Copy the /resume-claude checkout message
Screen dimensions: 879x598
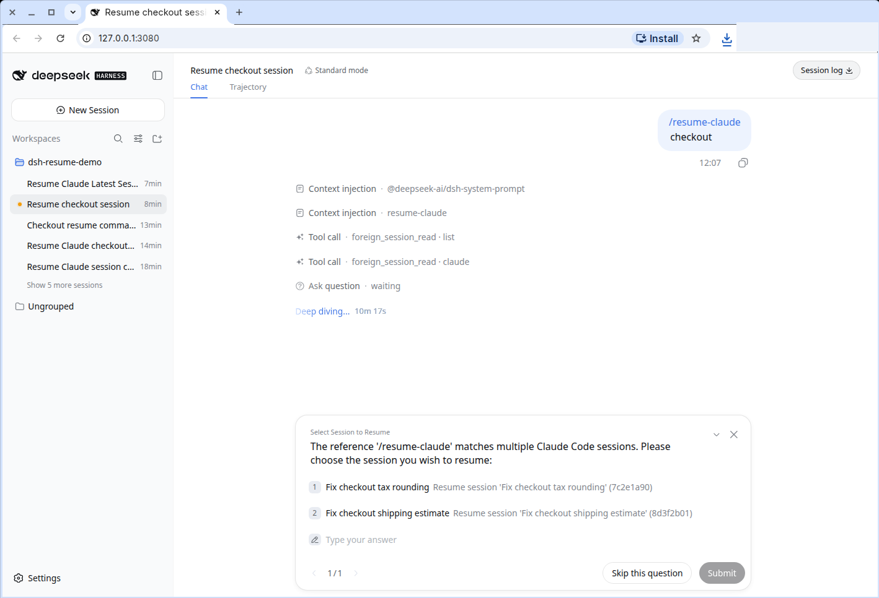[743, 163]
